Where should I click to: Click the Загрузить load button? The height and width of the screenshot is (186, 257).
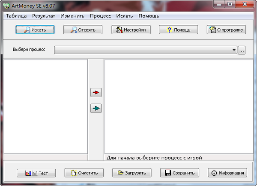click(132, 173)
